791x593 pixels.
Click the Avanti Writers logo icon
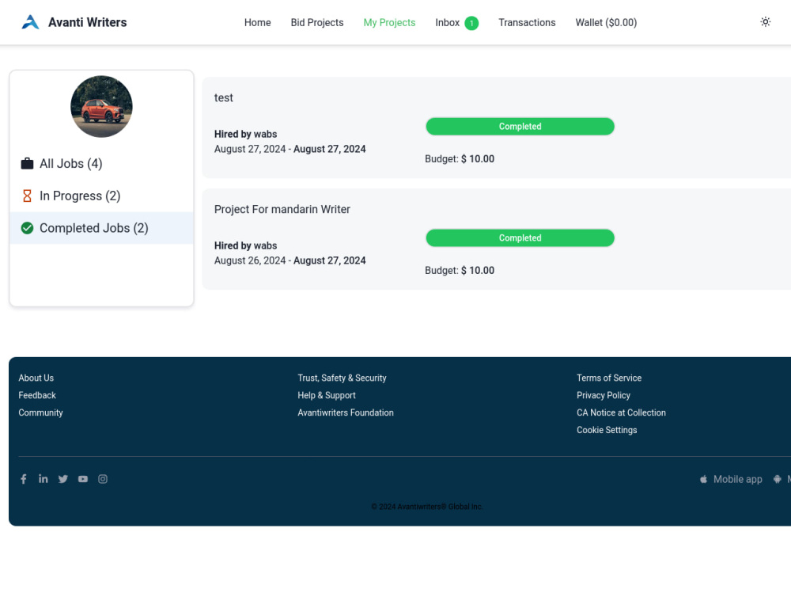30,22
